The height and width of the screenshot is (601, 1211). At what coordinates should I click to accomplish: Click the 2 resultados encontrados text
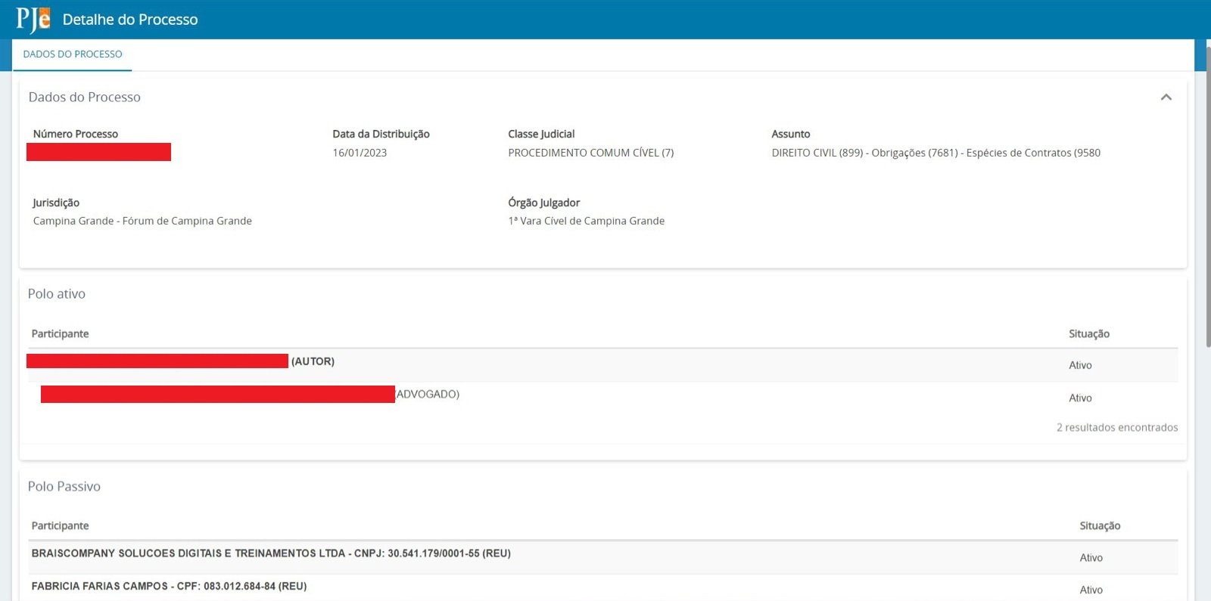click(1117, 427)
